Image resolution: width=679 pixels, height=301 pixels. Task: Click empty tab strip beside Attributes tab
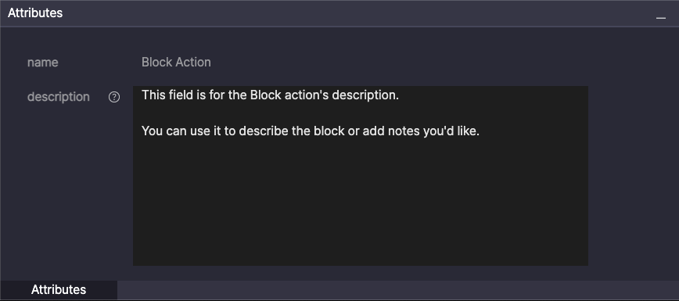[x=397, y=290]
